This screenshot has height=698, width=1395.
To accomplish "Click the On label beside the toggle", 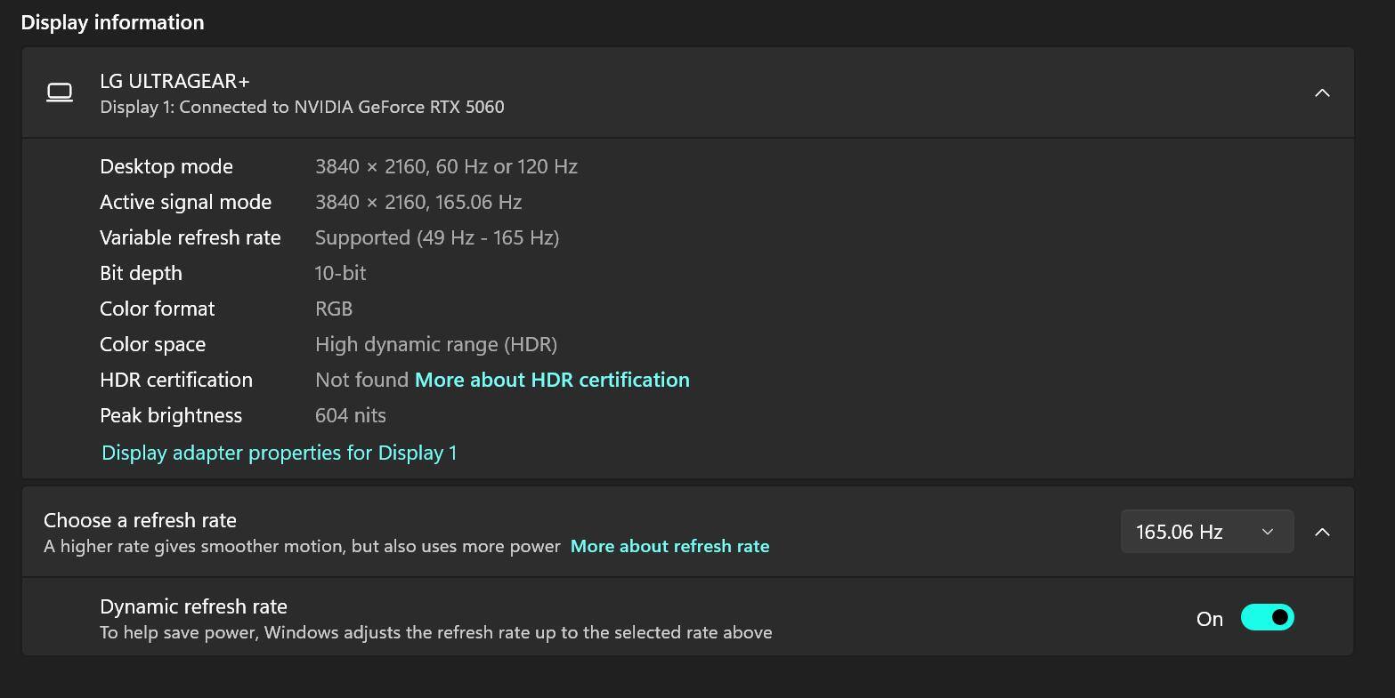I will (x=1209, y=619).
